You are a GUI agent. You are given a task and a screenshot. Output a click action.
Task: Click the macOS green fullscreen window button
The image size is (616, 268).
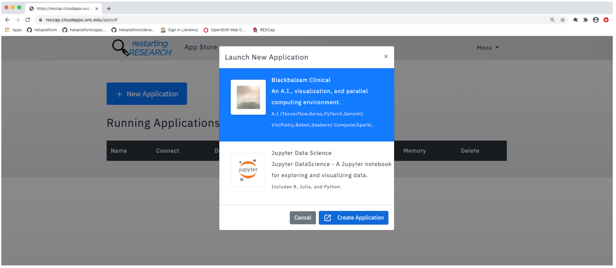pos(19,7)
